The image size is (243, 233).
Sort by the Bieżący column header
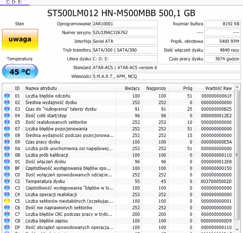[x=129, y=88]
